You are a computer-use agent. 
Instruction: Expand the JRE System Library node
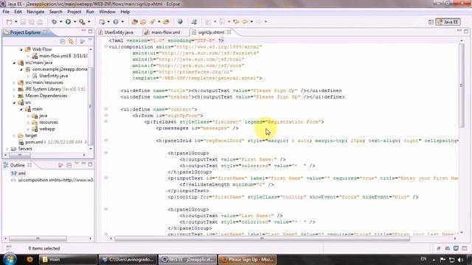[14, 89]
